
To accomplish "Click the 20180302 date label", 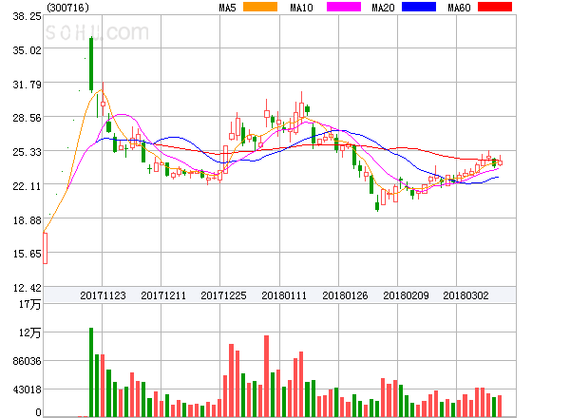I will point(465,295).
